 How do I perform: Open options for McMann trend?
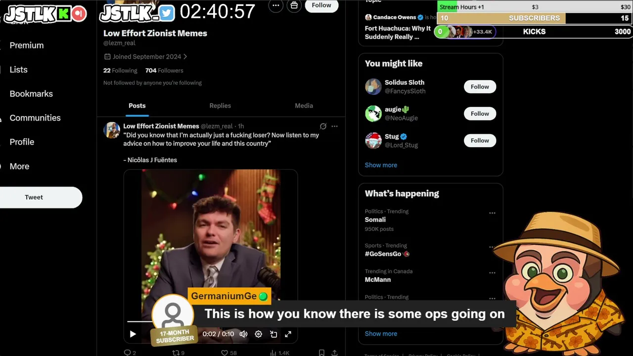tap(492, 272)
